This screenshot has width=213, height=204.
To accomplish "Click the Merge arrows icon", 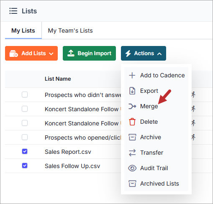I will coord(132,106).
